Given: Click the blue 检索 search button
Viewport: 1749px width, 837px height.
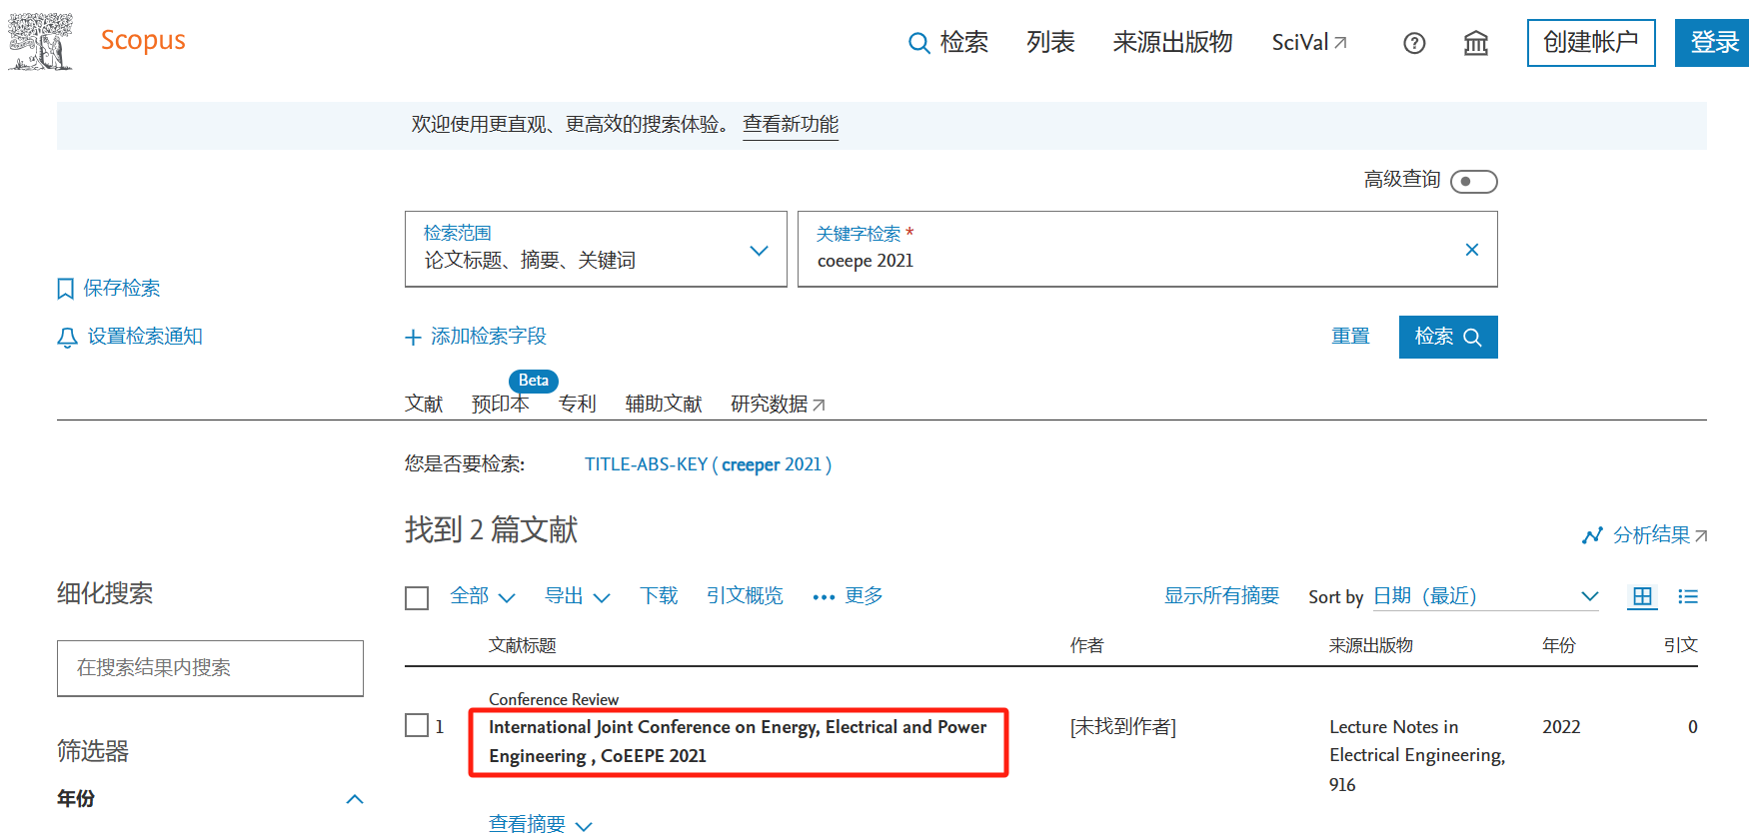Looking at the screenshot, I should (x=1447, y=337).
